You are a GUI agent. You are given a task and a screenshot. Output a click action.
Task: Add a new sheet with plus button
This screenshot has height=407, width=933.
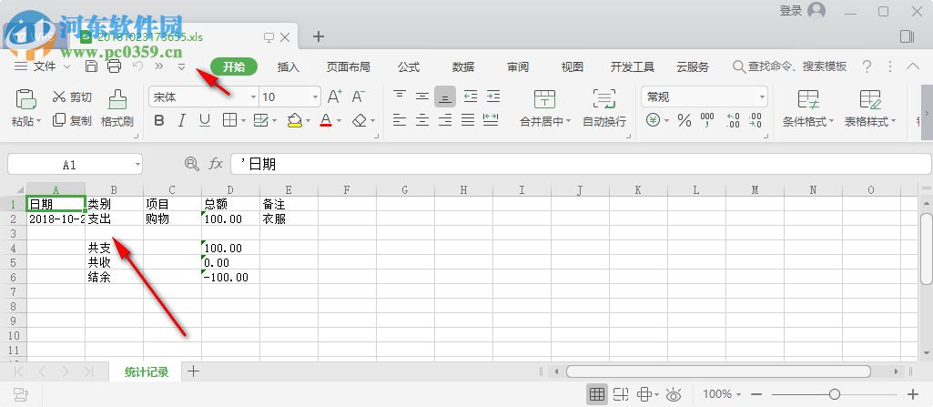click(x=194, y=371)
